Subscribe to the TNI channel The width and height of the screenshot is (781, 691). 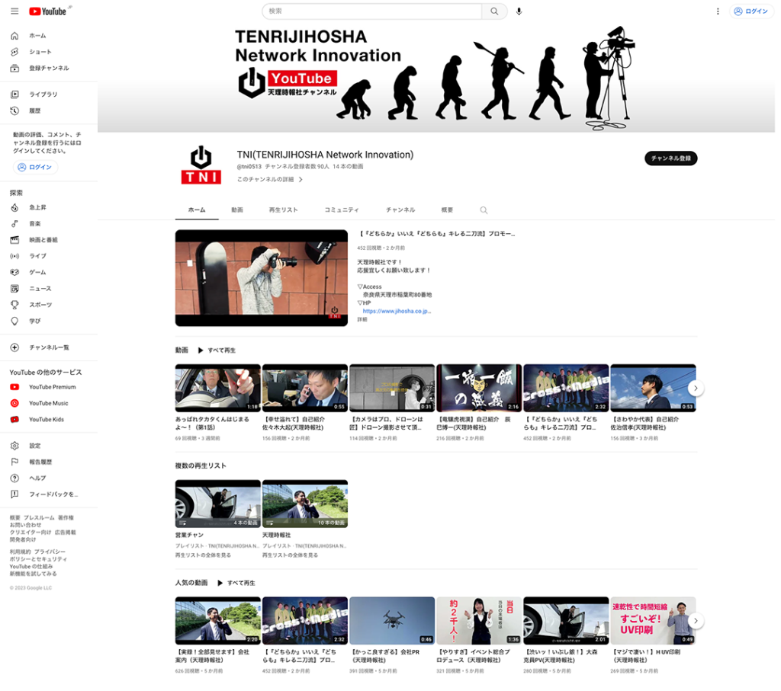coord(670,158)
